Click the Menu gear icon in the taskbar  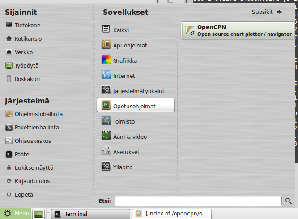(x=8, y=214)
